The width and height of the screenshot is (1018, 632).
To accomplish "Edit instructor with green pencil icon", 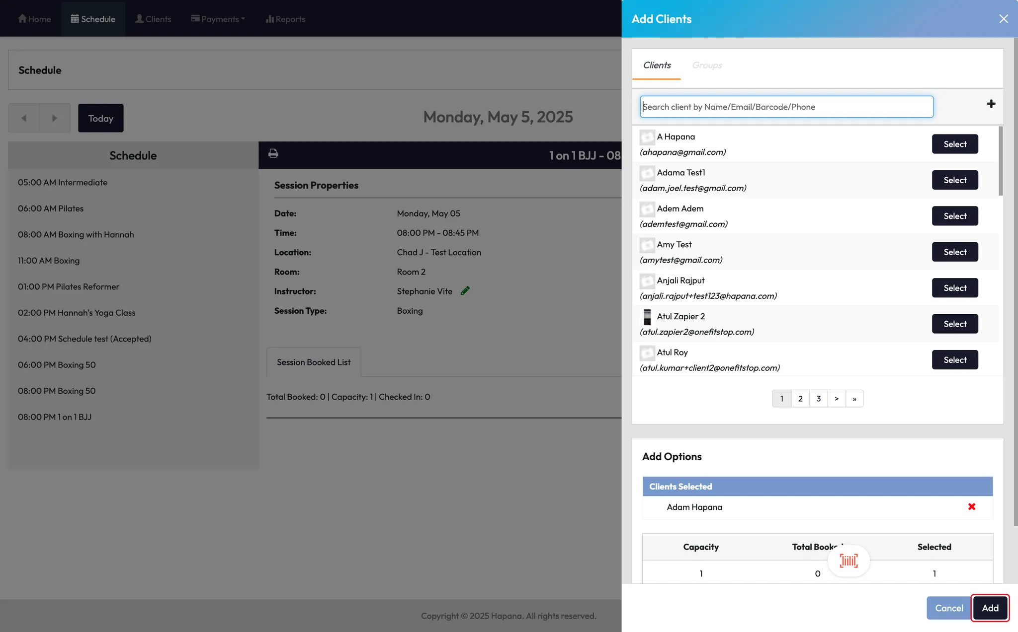I will (465, 291).
